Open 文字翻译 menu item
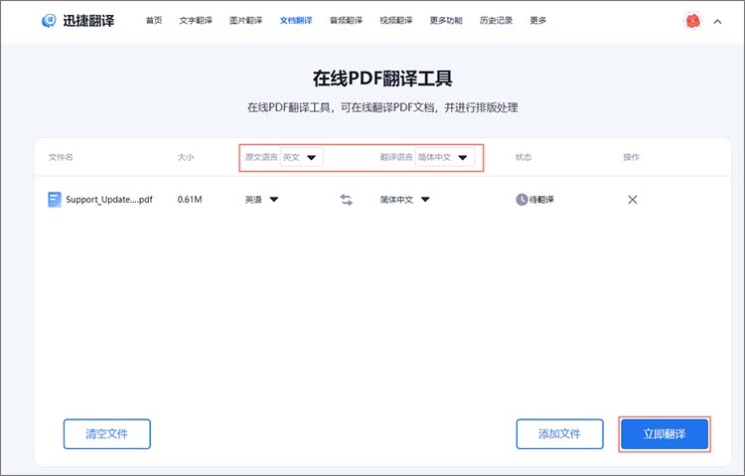 pyautogui.click(x=196, y=21)
